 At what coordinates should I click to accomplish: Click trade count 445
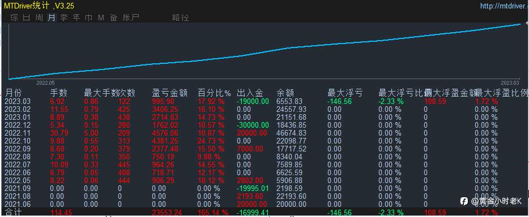tap(124, 164)
